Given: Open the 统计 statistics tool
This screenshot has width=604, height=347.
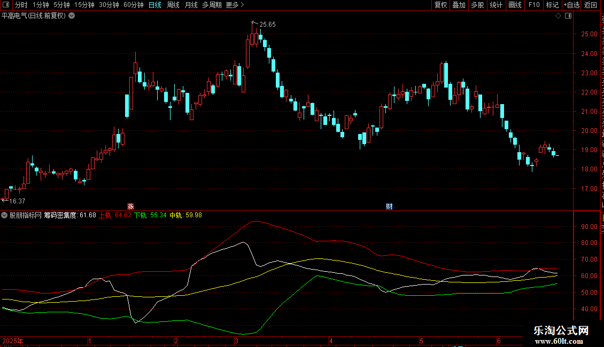Looking at the screenshot, I should pos(496,5).
